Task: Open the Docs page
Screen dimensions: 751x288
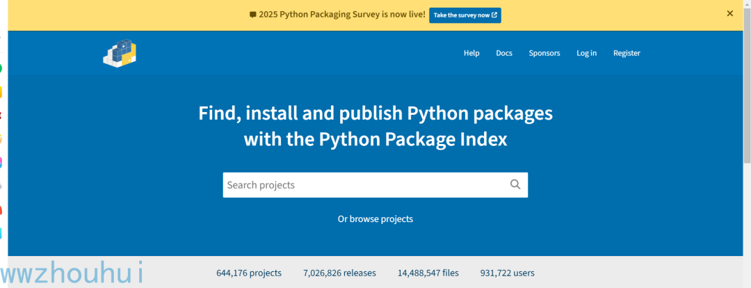Action: point(504,53)
